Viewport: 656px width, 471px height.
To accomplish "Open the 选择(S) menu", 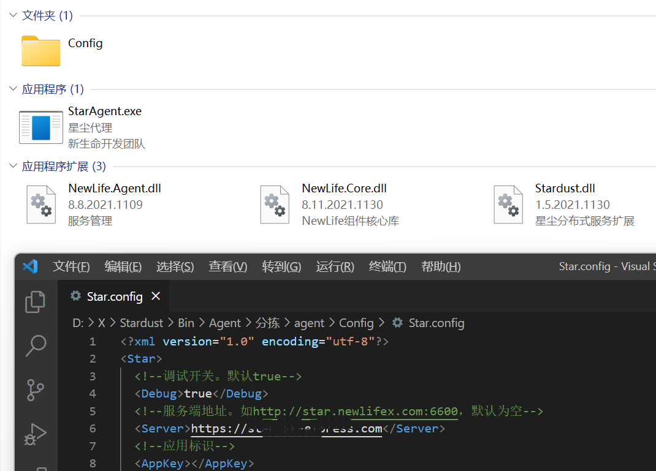I will coord(175,266).
